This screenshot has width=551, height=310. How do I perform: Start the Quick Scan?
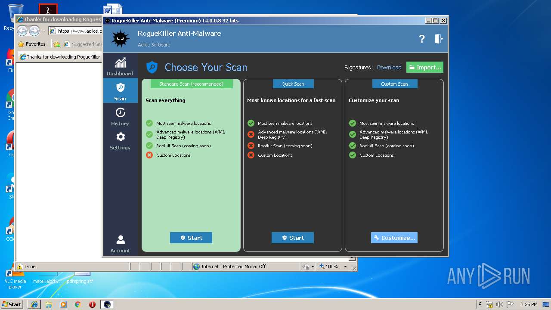coord(293,238)
